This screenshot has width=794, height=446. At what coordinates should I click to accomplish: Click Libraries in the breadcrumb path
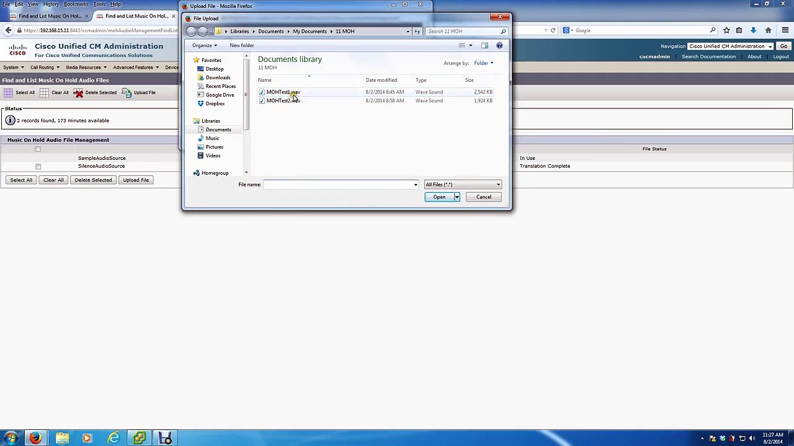coord(239,31)
